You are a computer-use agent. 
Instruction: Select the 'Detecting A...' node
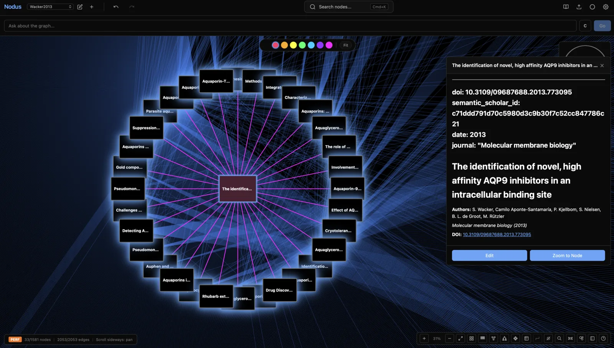pos(136,231)
